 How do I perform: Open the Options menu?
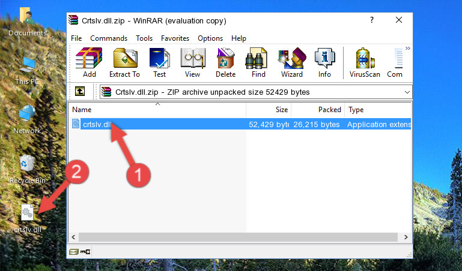click(x=210, y=38)
